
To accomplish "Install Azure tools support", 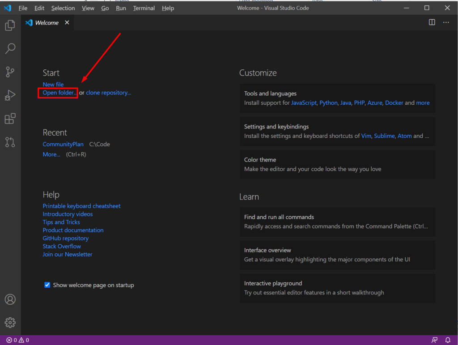I will pyautogui.click(x=375, y=103).
